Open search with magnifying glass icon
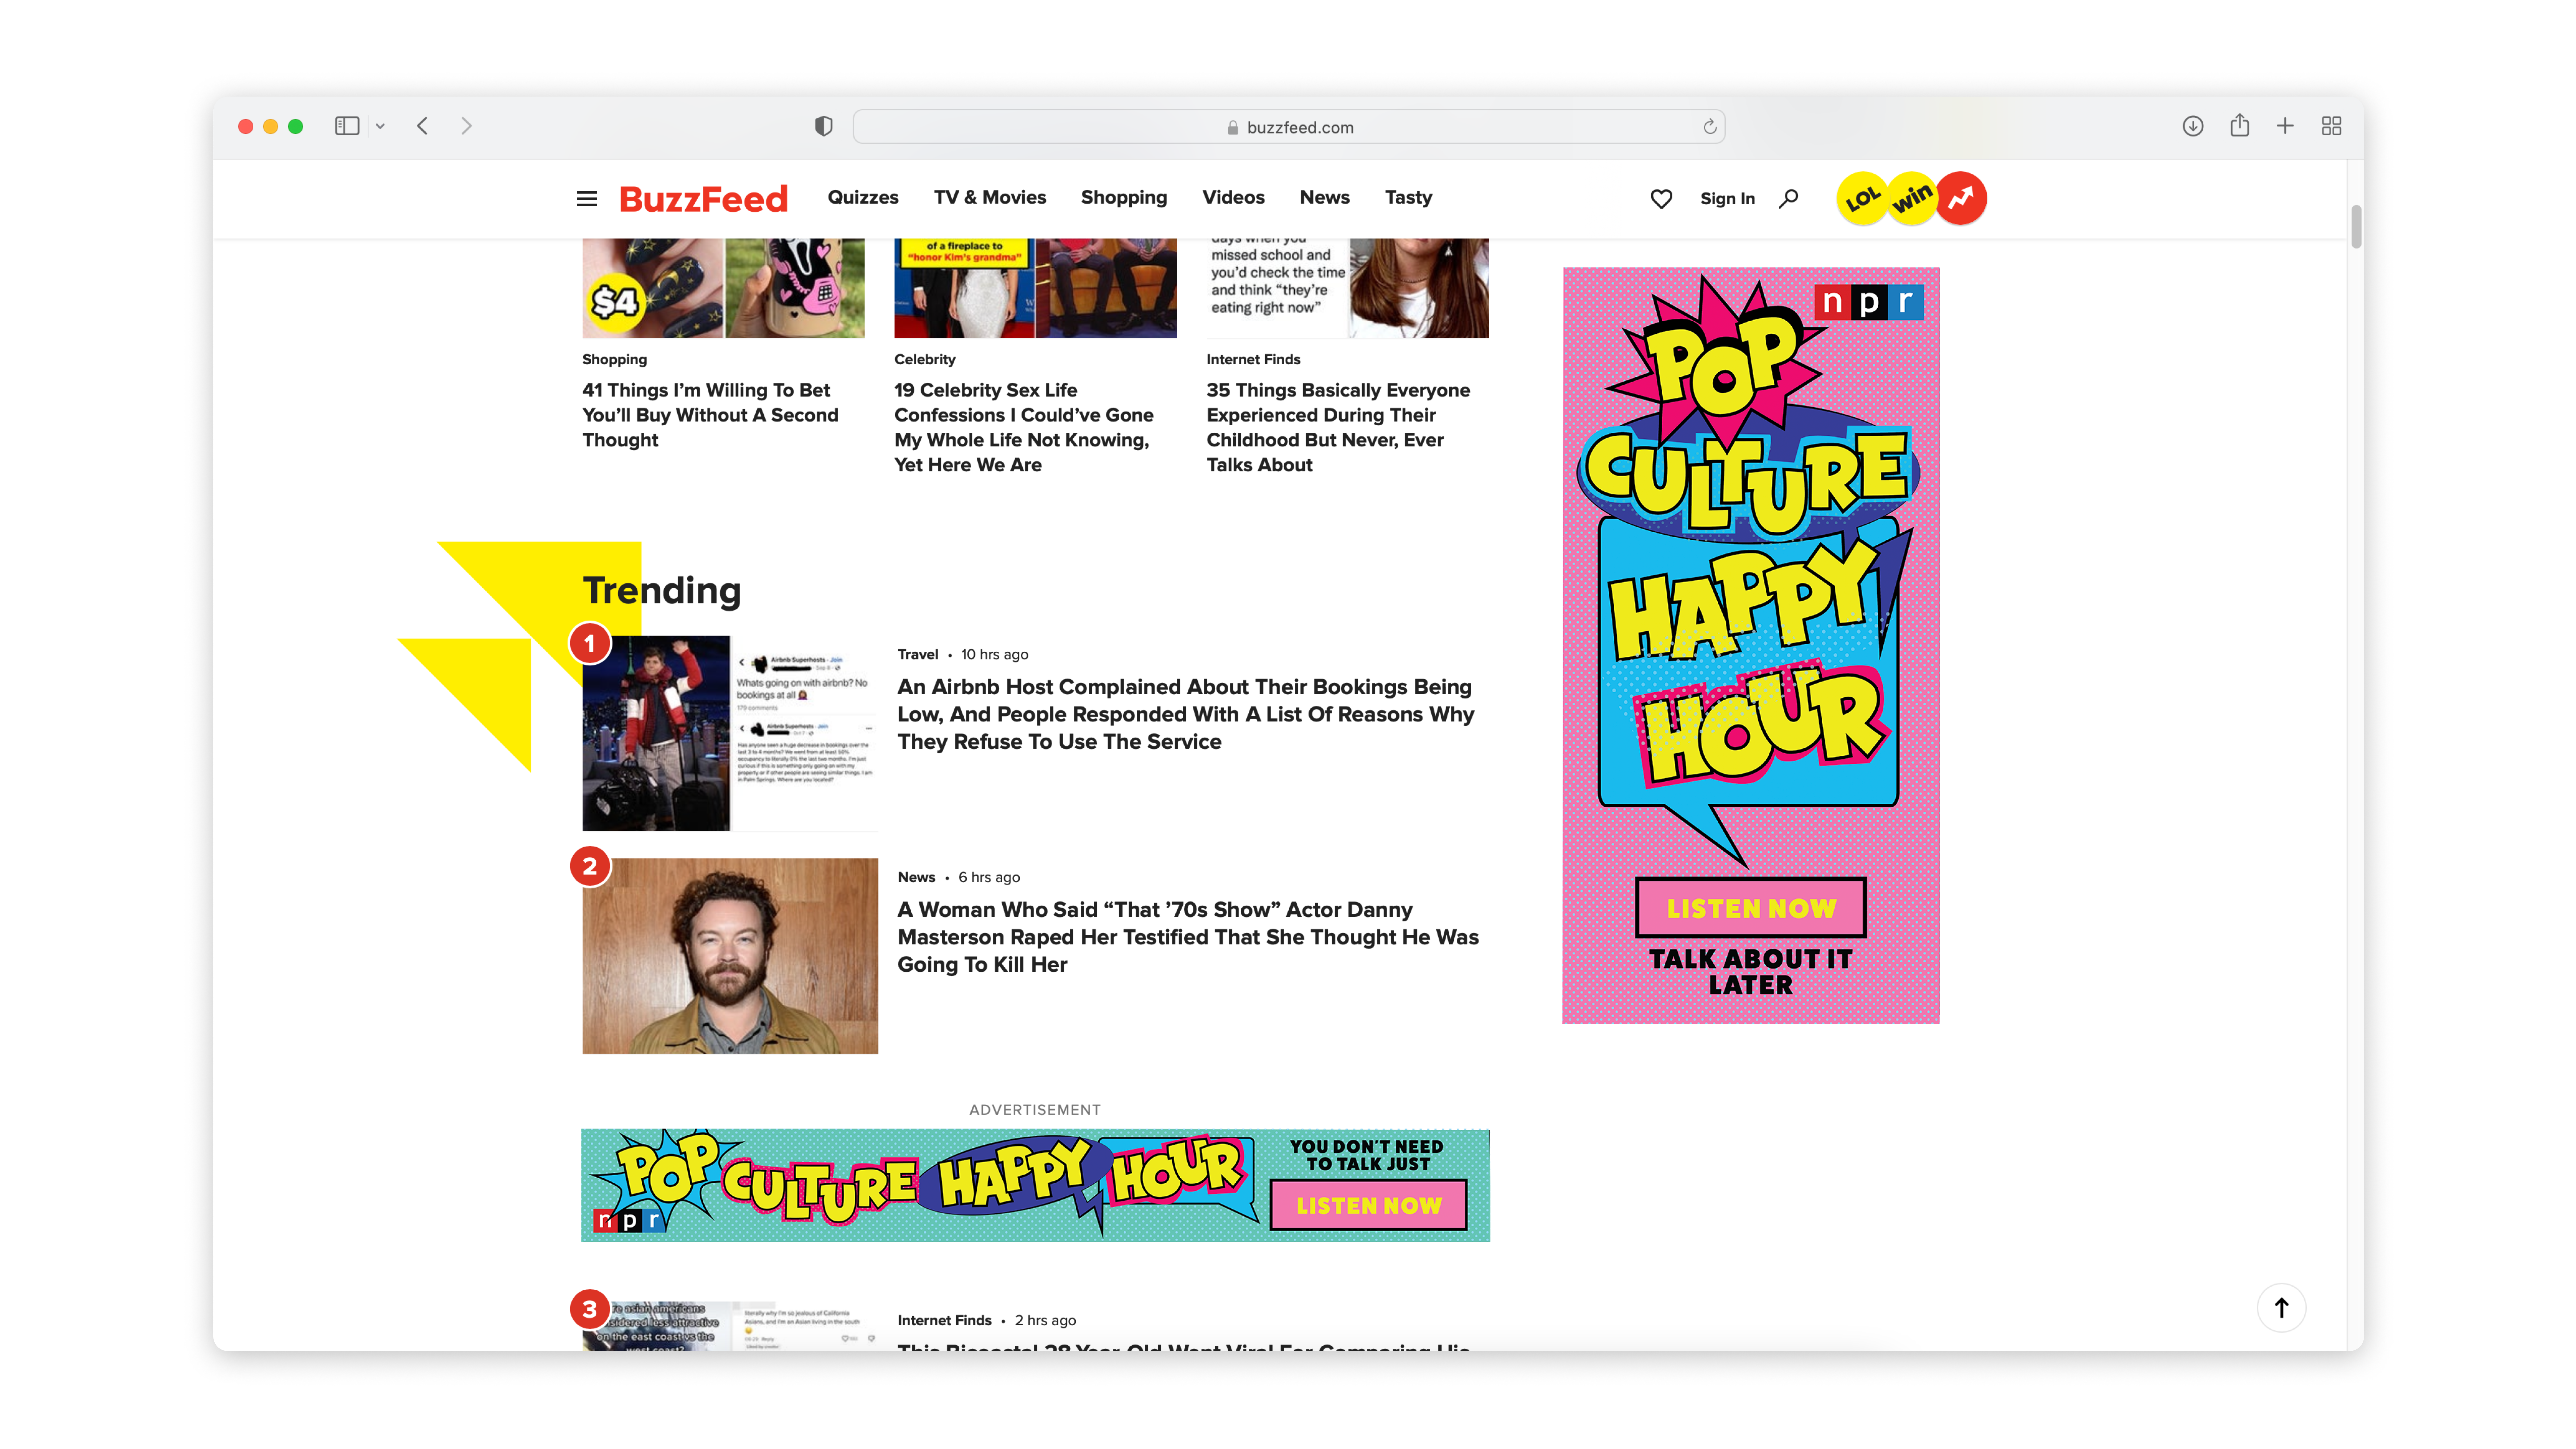This screenshot has width=2576, height=1449. pos(1789,198)
